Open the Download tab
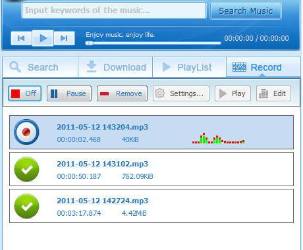The width and height of the screenshot is (303, 250). click(115, 67)
